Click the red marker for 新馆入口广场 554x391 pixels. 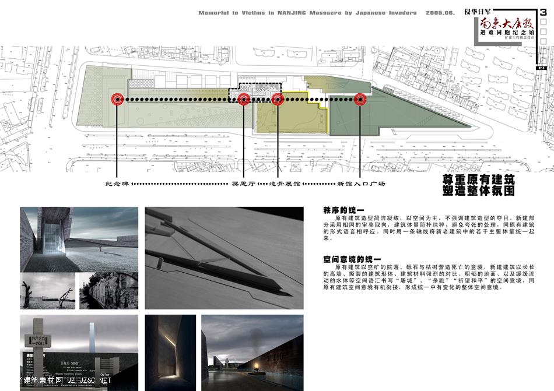[360, 100]
